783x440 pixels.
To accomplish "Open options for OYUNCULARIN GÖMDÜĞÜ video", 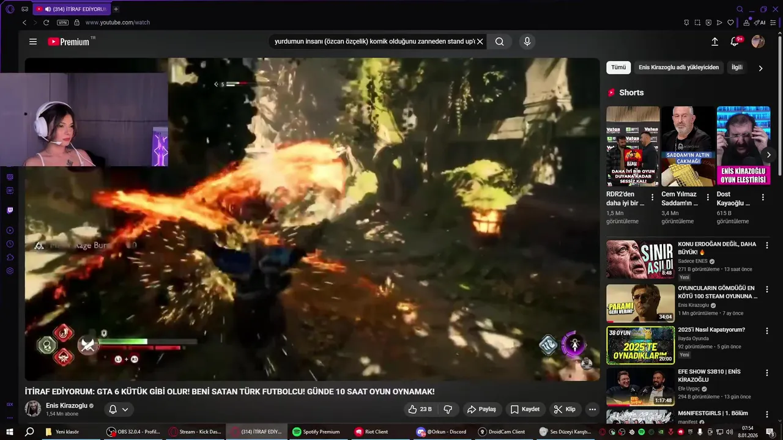I will tap(766, 289).
